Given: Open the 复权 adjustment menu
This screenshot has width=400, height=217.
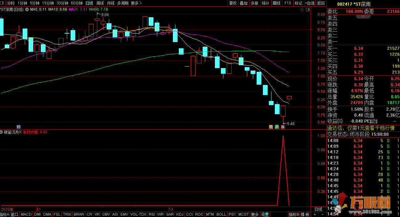Looking at the screenshot, I should click(x=233, y=3).
